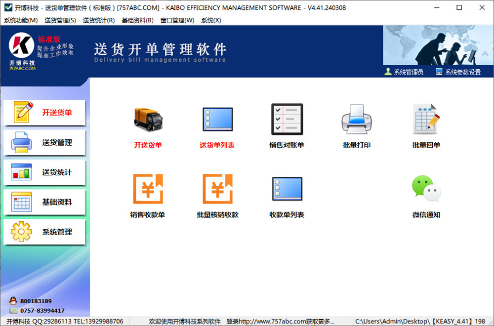
Task: Click the 批量回单 label
Action: click(x=426, y=145)
